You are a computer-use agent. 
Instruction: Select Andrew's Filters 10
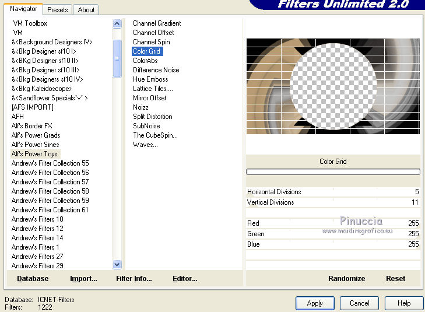(37, 219)
